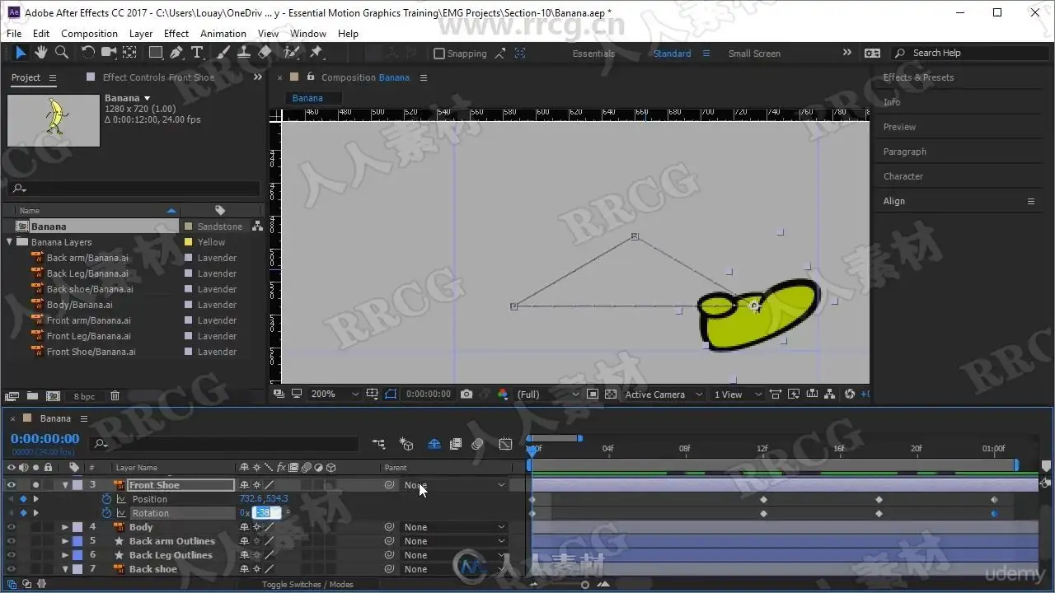Create a new folder in Project panel
The width and height of the screenshot is (1055, 593).
click(32, 396)
